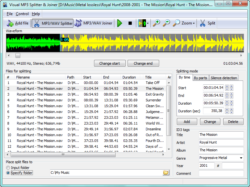Image resolution: width=250 pixels, height=187 pixels.
Task: Click the Artist field Royal Hunt
Action: (221, 142)
